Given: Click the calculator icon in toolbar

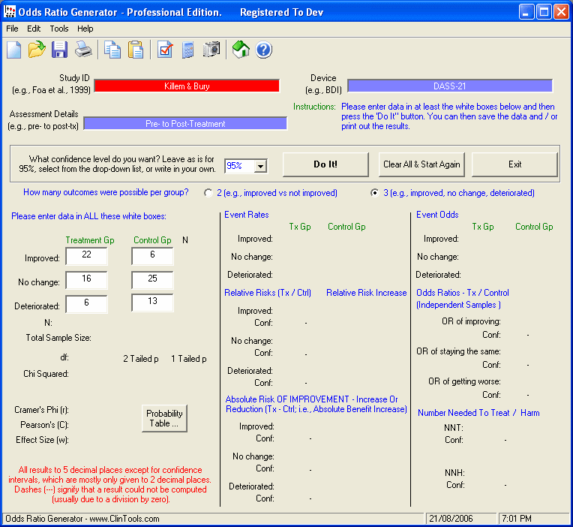Looking at the screenshot, I should pos(188,50).
